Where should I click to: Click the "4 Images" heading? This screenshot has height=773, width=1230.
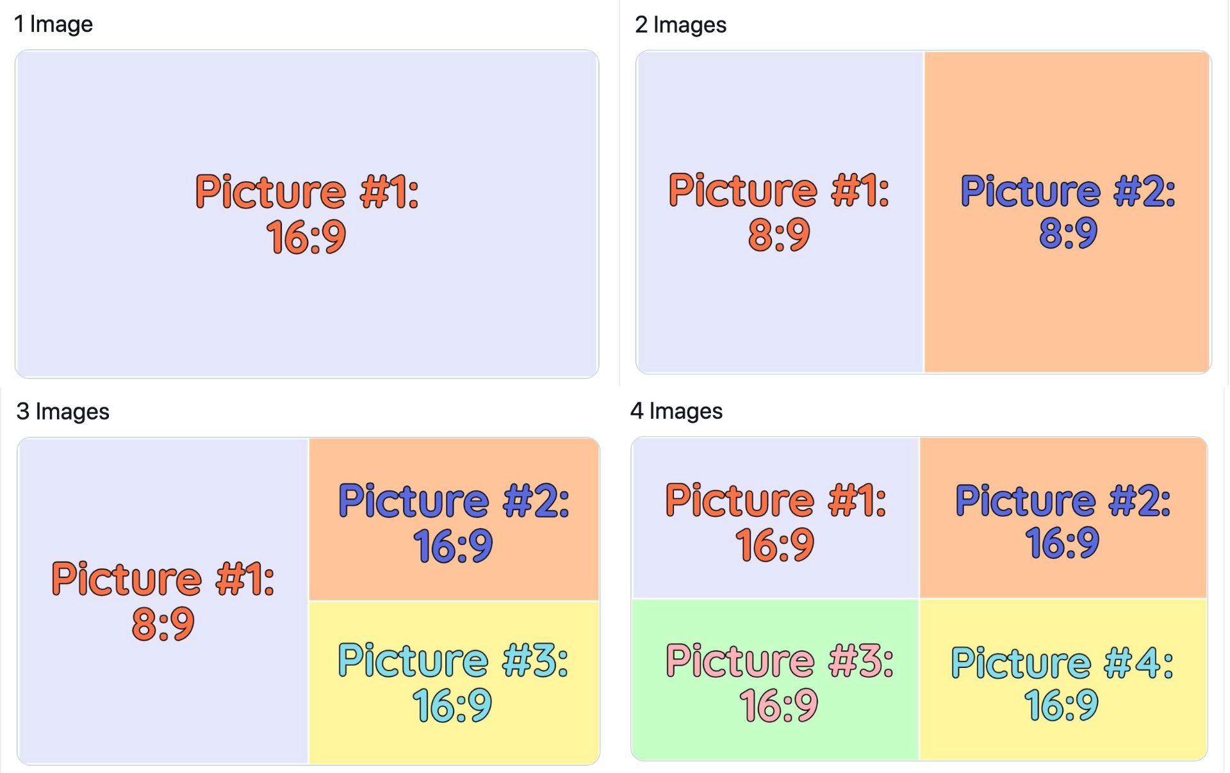pos(676,411)
